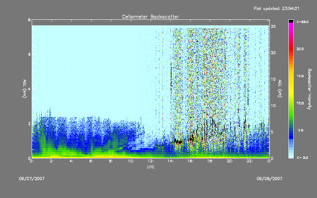Image resolution: width=317 pixels, height=198 pixels.
Task: Click the "10" tick on the kft axis
Action: click(x=273, y=105)
